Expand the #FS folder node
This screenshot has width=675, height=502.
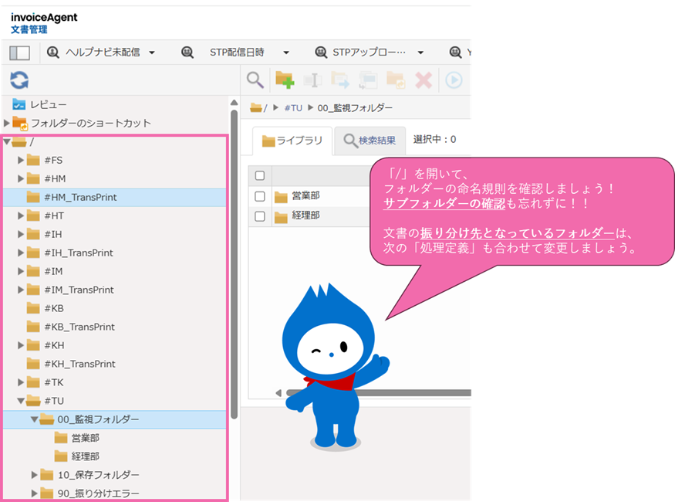[21, 160]
